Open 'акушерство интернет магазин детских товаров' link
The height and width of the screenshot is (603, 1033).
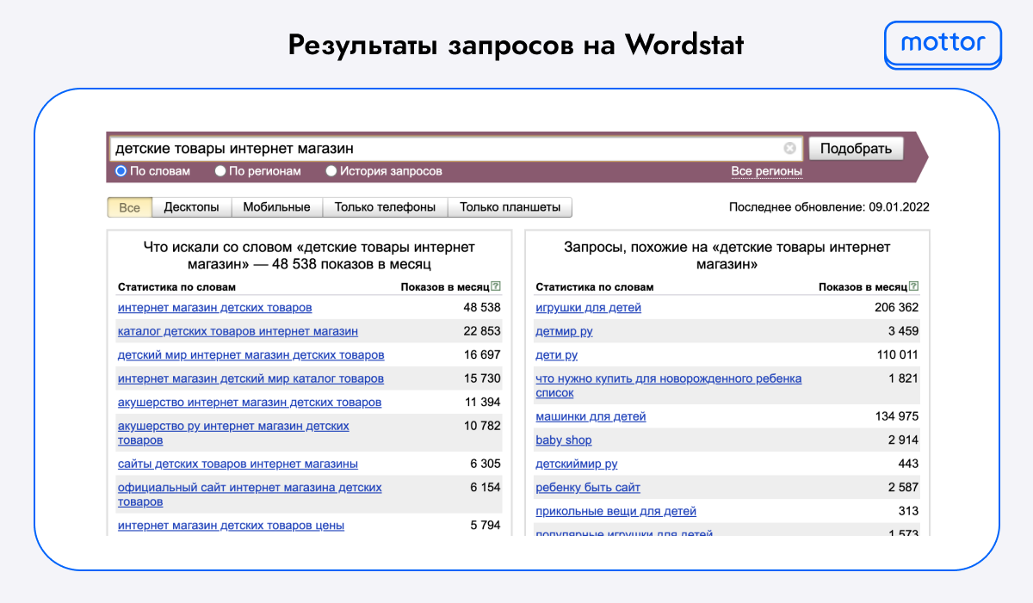coord(250,402)
